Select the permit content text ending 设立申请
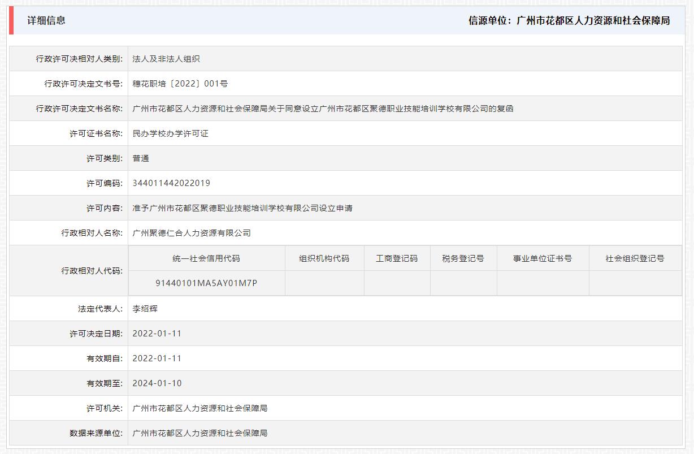The image size is (694, 454). pyautogui.click(x=242, y=208)
